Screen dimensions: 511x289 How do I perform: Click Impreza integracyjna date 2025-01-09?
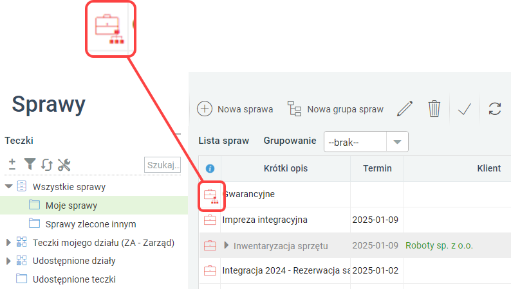point(375,220)
